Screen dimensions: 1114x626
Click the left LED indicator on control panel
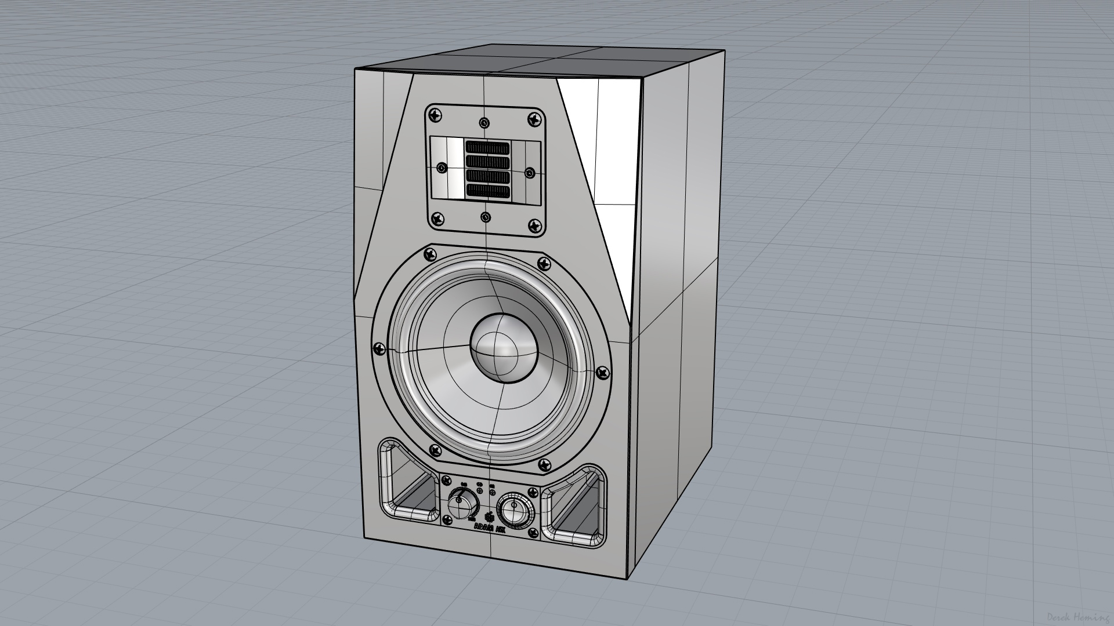click(x=480, y=490)
